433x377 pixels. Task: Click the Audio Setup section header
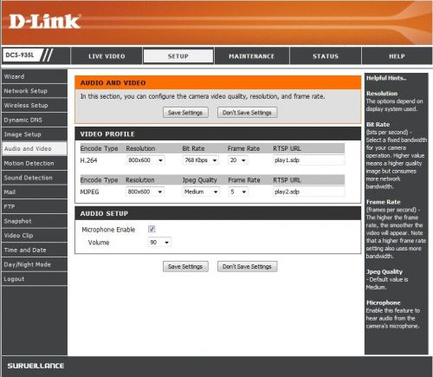click(x=218, y=213)
